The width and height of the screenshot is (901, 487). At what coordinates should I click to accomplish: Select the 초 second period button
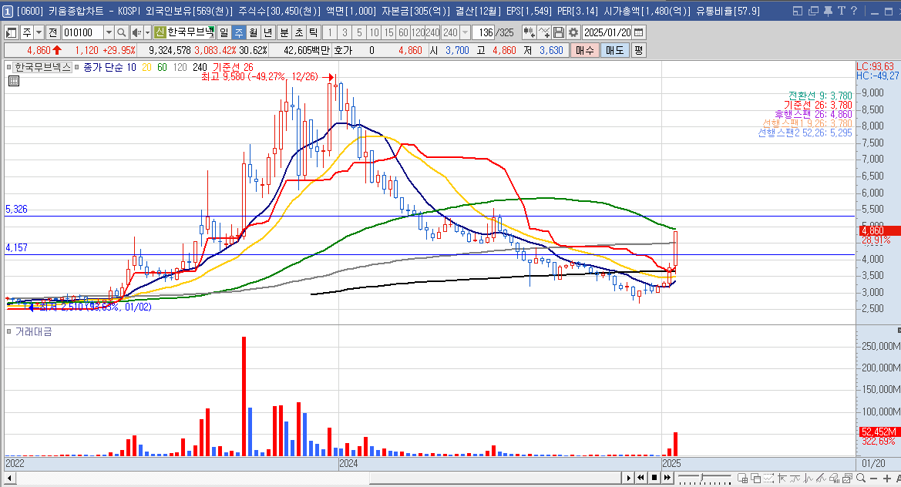click(299, 32)
